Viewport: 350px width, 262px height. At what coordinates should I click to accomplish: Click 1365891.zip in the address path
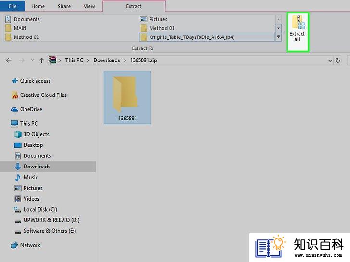pyautogui.click(x=144, y=60)
